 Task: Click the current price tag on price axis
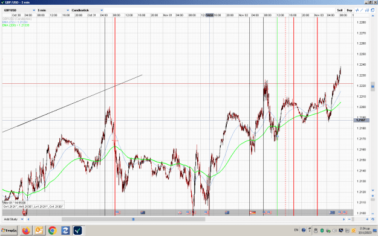pos(361,120)
